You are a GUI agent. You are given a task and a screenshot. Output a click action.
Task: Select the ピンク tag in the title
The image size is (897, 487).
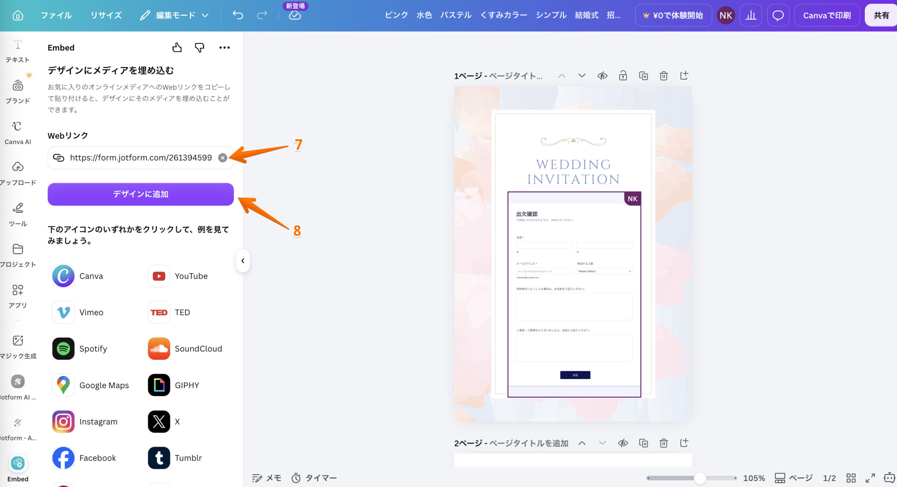(396, 15)
